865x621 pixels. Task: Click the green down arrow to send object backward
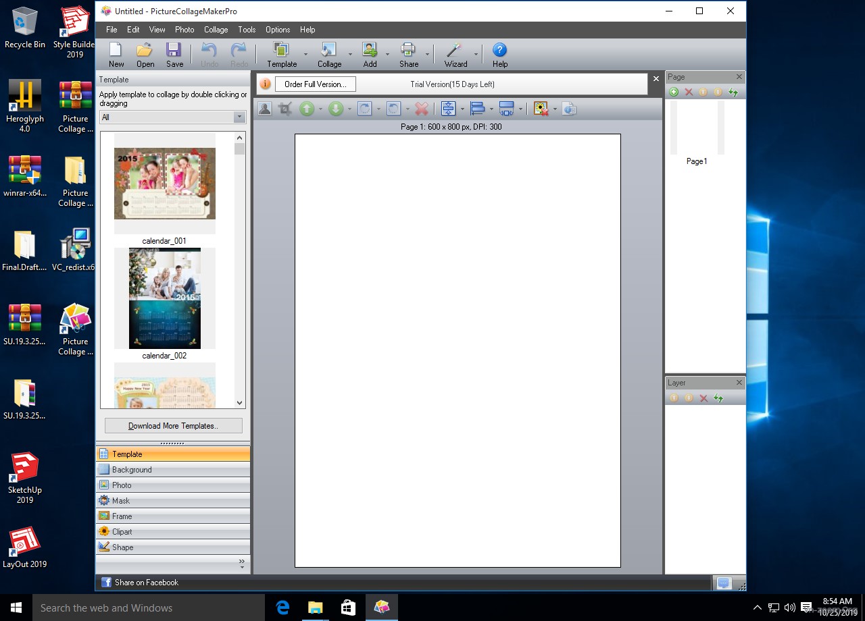point(337,108)
